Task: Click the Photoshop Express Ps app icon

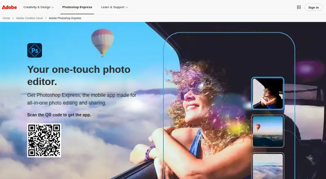Action: 35,50
